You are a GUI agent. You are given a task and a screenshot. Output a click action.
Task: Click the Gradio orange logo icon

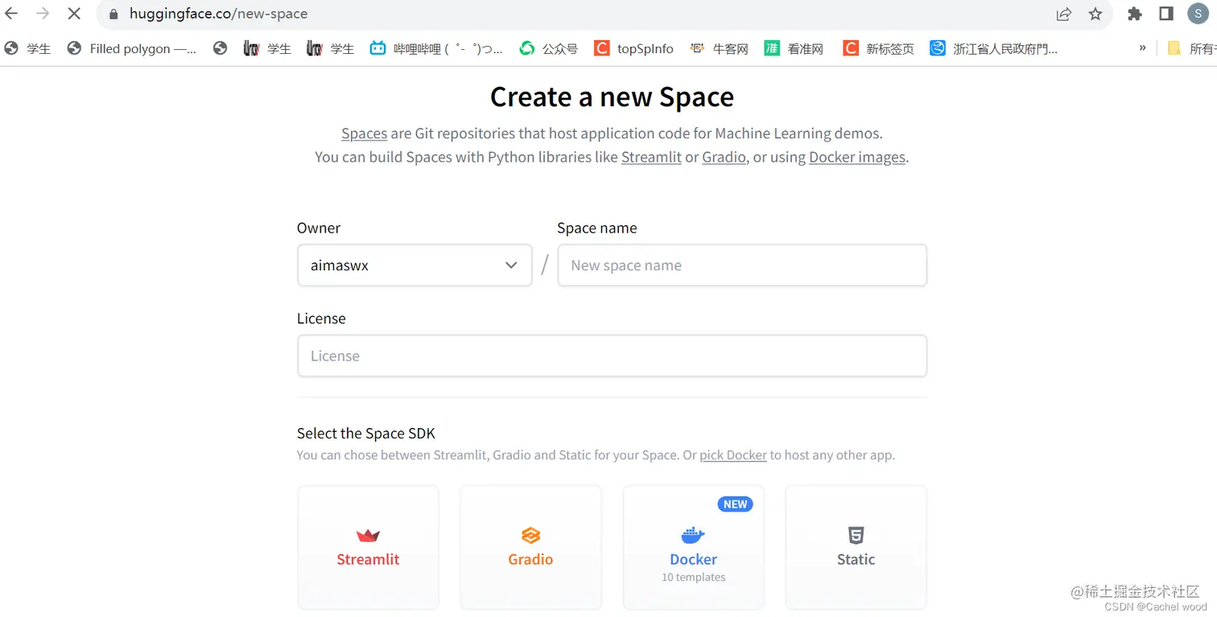530,536
